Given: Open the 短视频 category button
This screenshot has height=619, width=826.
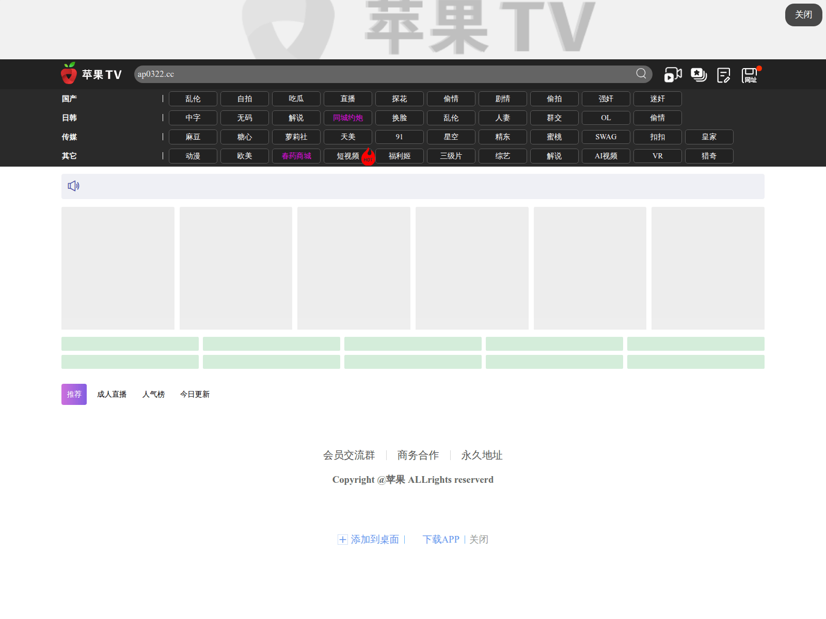Looking at the screenshot, I should click(348, 156).
